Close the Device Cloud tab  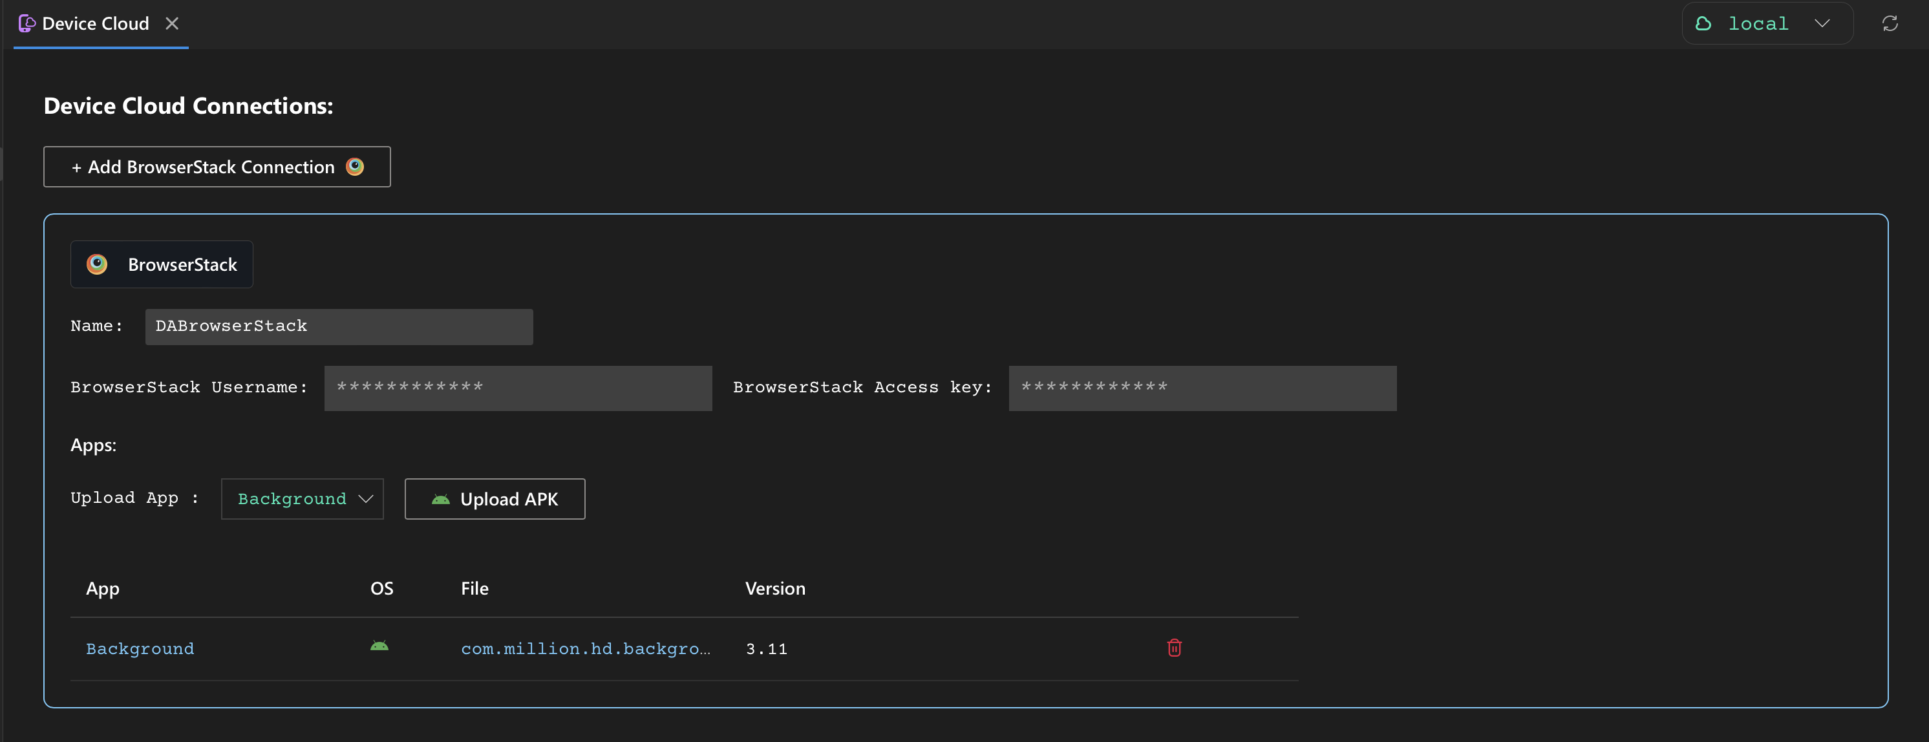click(172, 24)
